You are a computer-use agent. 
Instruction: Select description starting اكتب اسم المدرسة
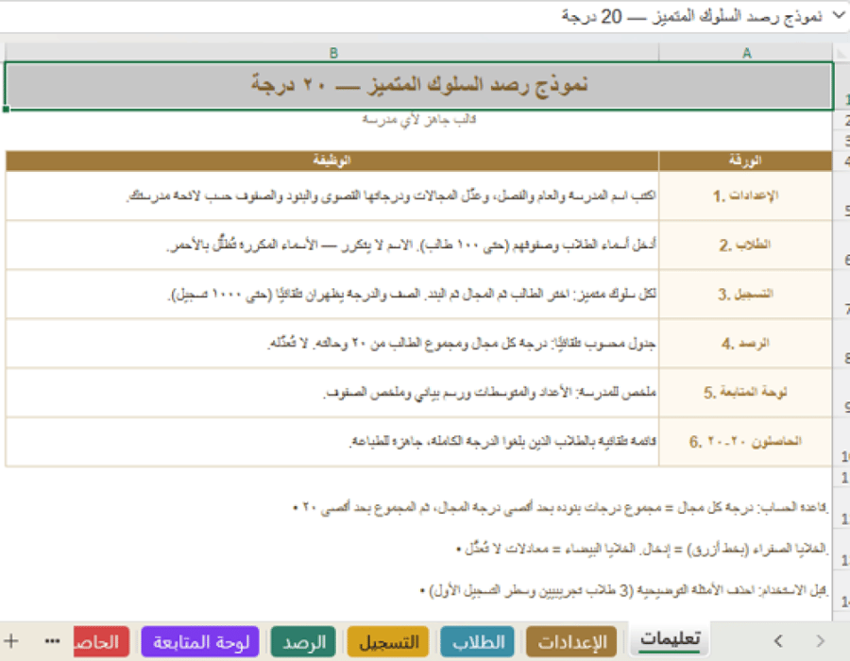332,195
